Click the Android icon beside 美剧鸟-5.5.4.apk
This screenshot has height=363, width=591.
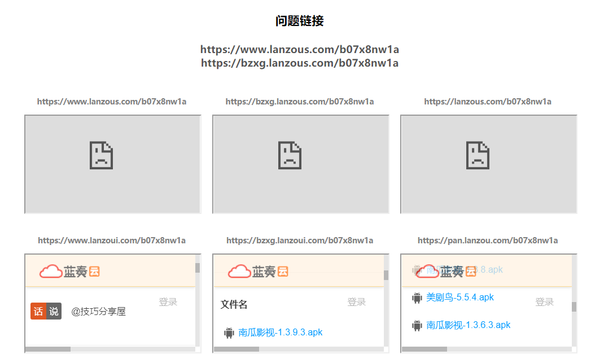click(x=416, y=297)
